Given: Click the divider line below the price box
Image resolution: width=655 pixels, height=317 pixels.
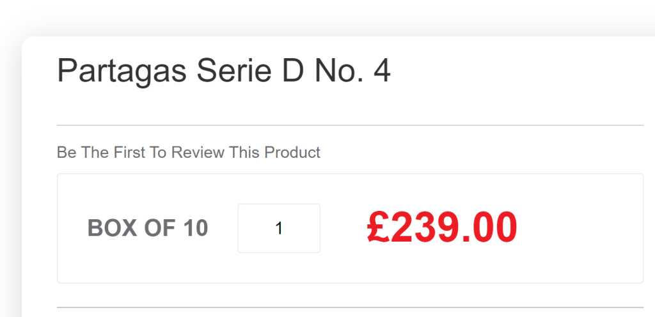Looking at the screenshot, I should [350, 307].
